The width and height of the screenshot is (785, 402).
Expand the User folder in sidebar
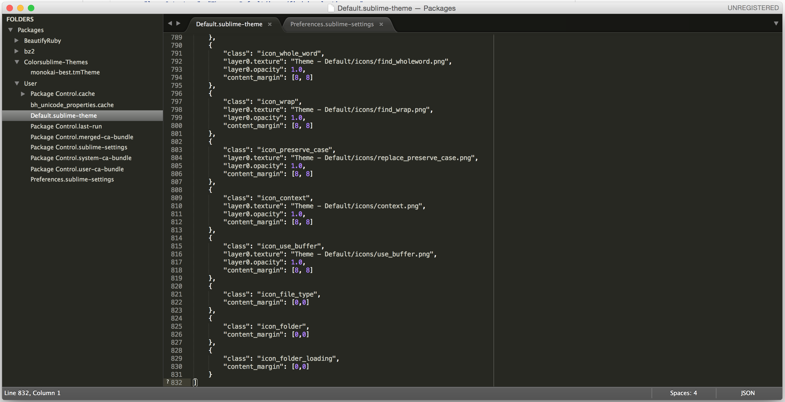[x=16, y=82]
